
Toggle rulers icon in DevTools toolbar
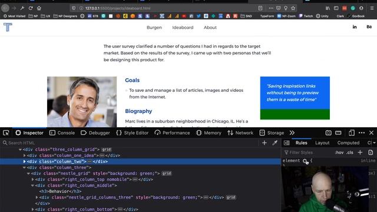tap(338, 132)
